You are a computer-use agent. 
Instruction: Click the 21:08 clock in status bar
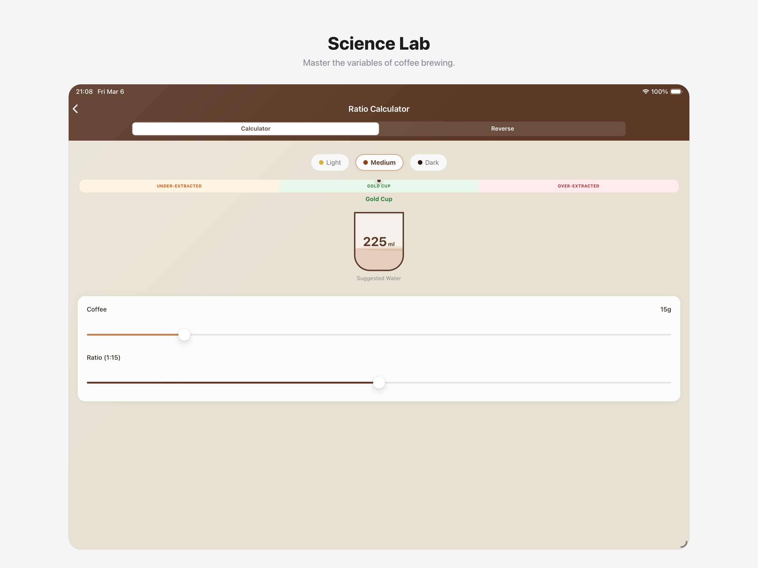click(84, 92)
